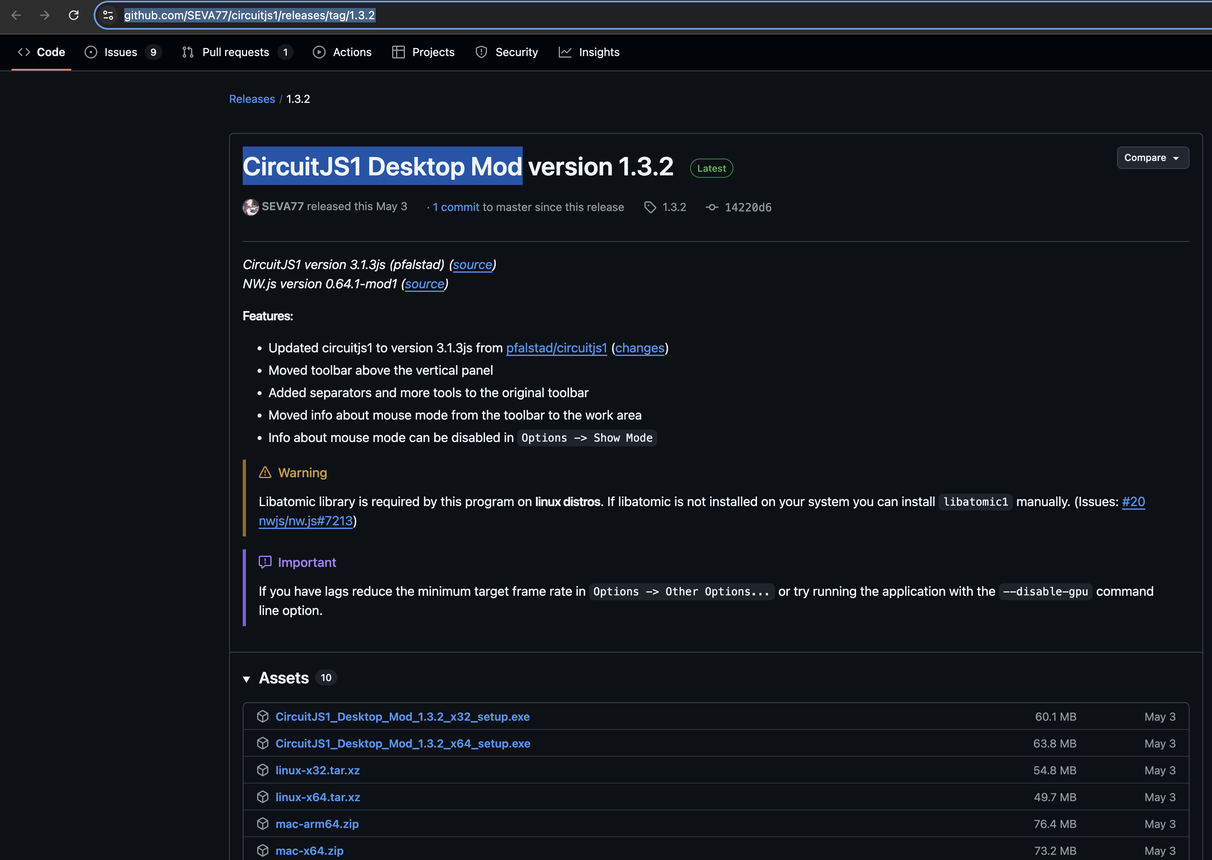Click the site settings icon in address bar
This screenshot has height=860, width=1212.
108,15
